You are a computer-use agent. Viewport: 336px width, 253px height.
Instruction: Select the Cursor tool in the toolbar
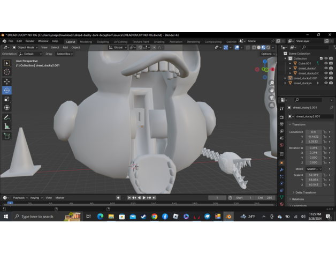point(7,72)
